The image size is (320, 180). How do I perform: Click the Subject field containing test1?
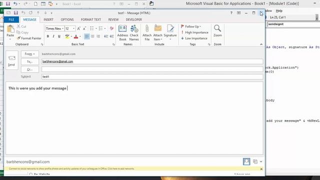coord(152,76)
